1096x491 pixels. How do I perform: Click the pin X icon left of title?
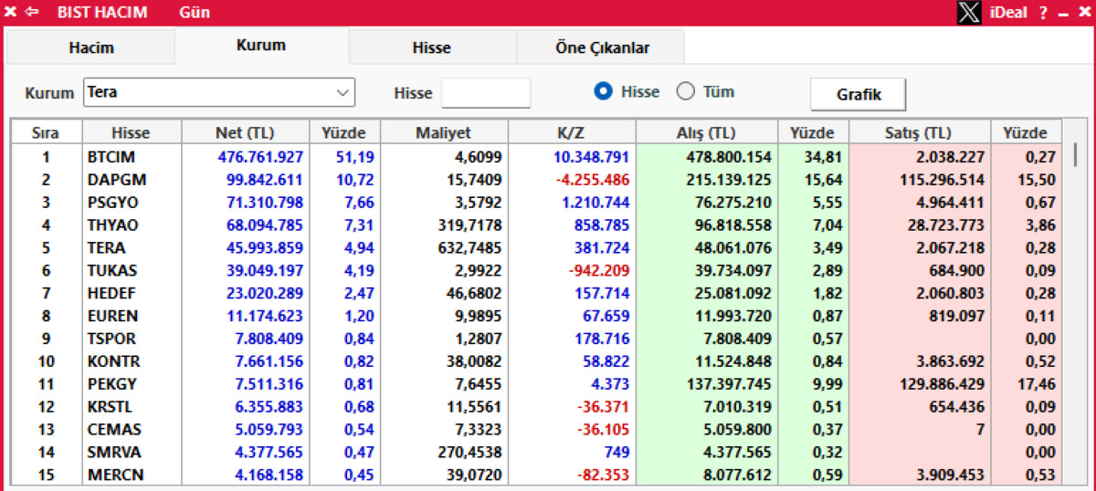[x=11, y=12]
